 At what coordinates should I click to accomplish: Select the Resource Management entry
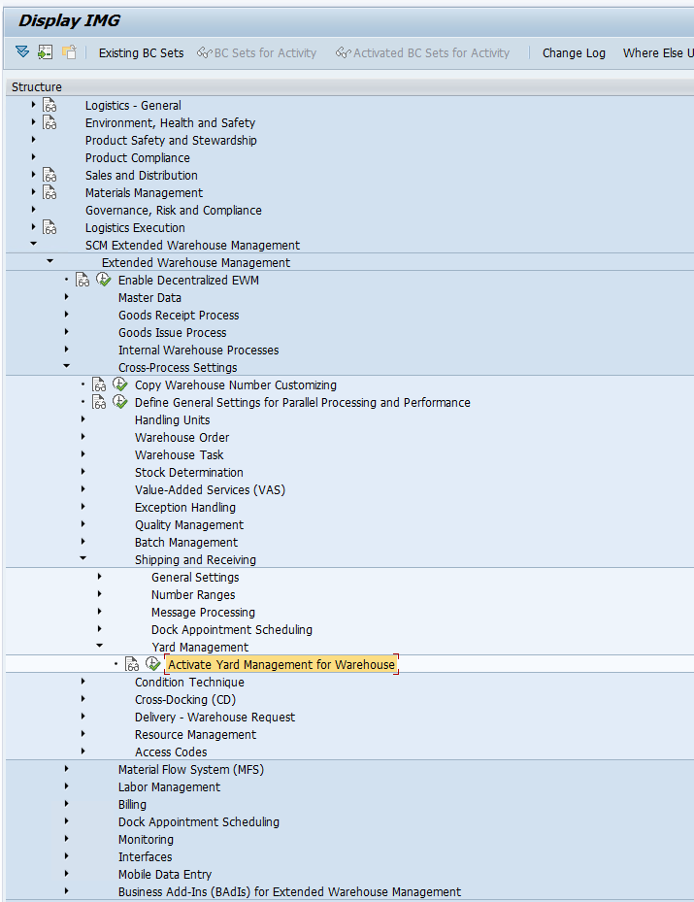point(195,735)
